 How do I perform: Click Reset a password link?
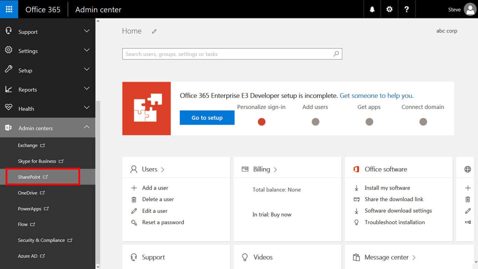pyautogui.click(x=163, y=222)
